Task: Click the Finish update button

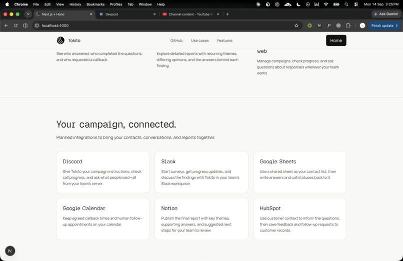Action: (x=382, y=25)
